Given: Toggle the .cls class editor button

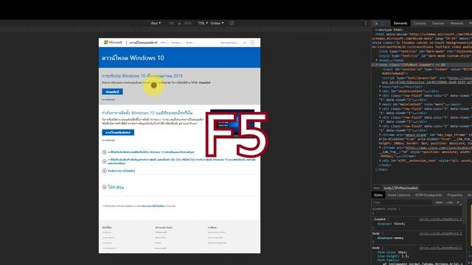Looking at the screenshot, I should tap(449, 202).
